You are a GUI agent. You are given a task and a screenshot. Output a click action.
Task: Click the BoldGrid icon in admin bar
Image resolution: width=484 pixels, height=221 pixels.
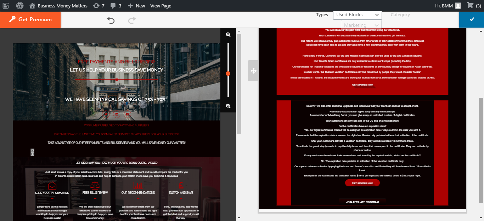[6, 6]
